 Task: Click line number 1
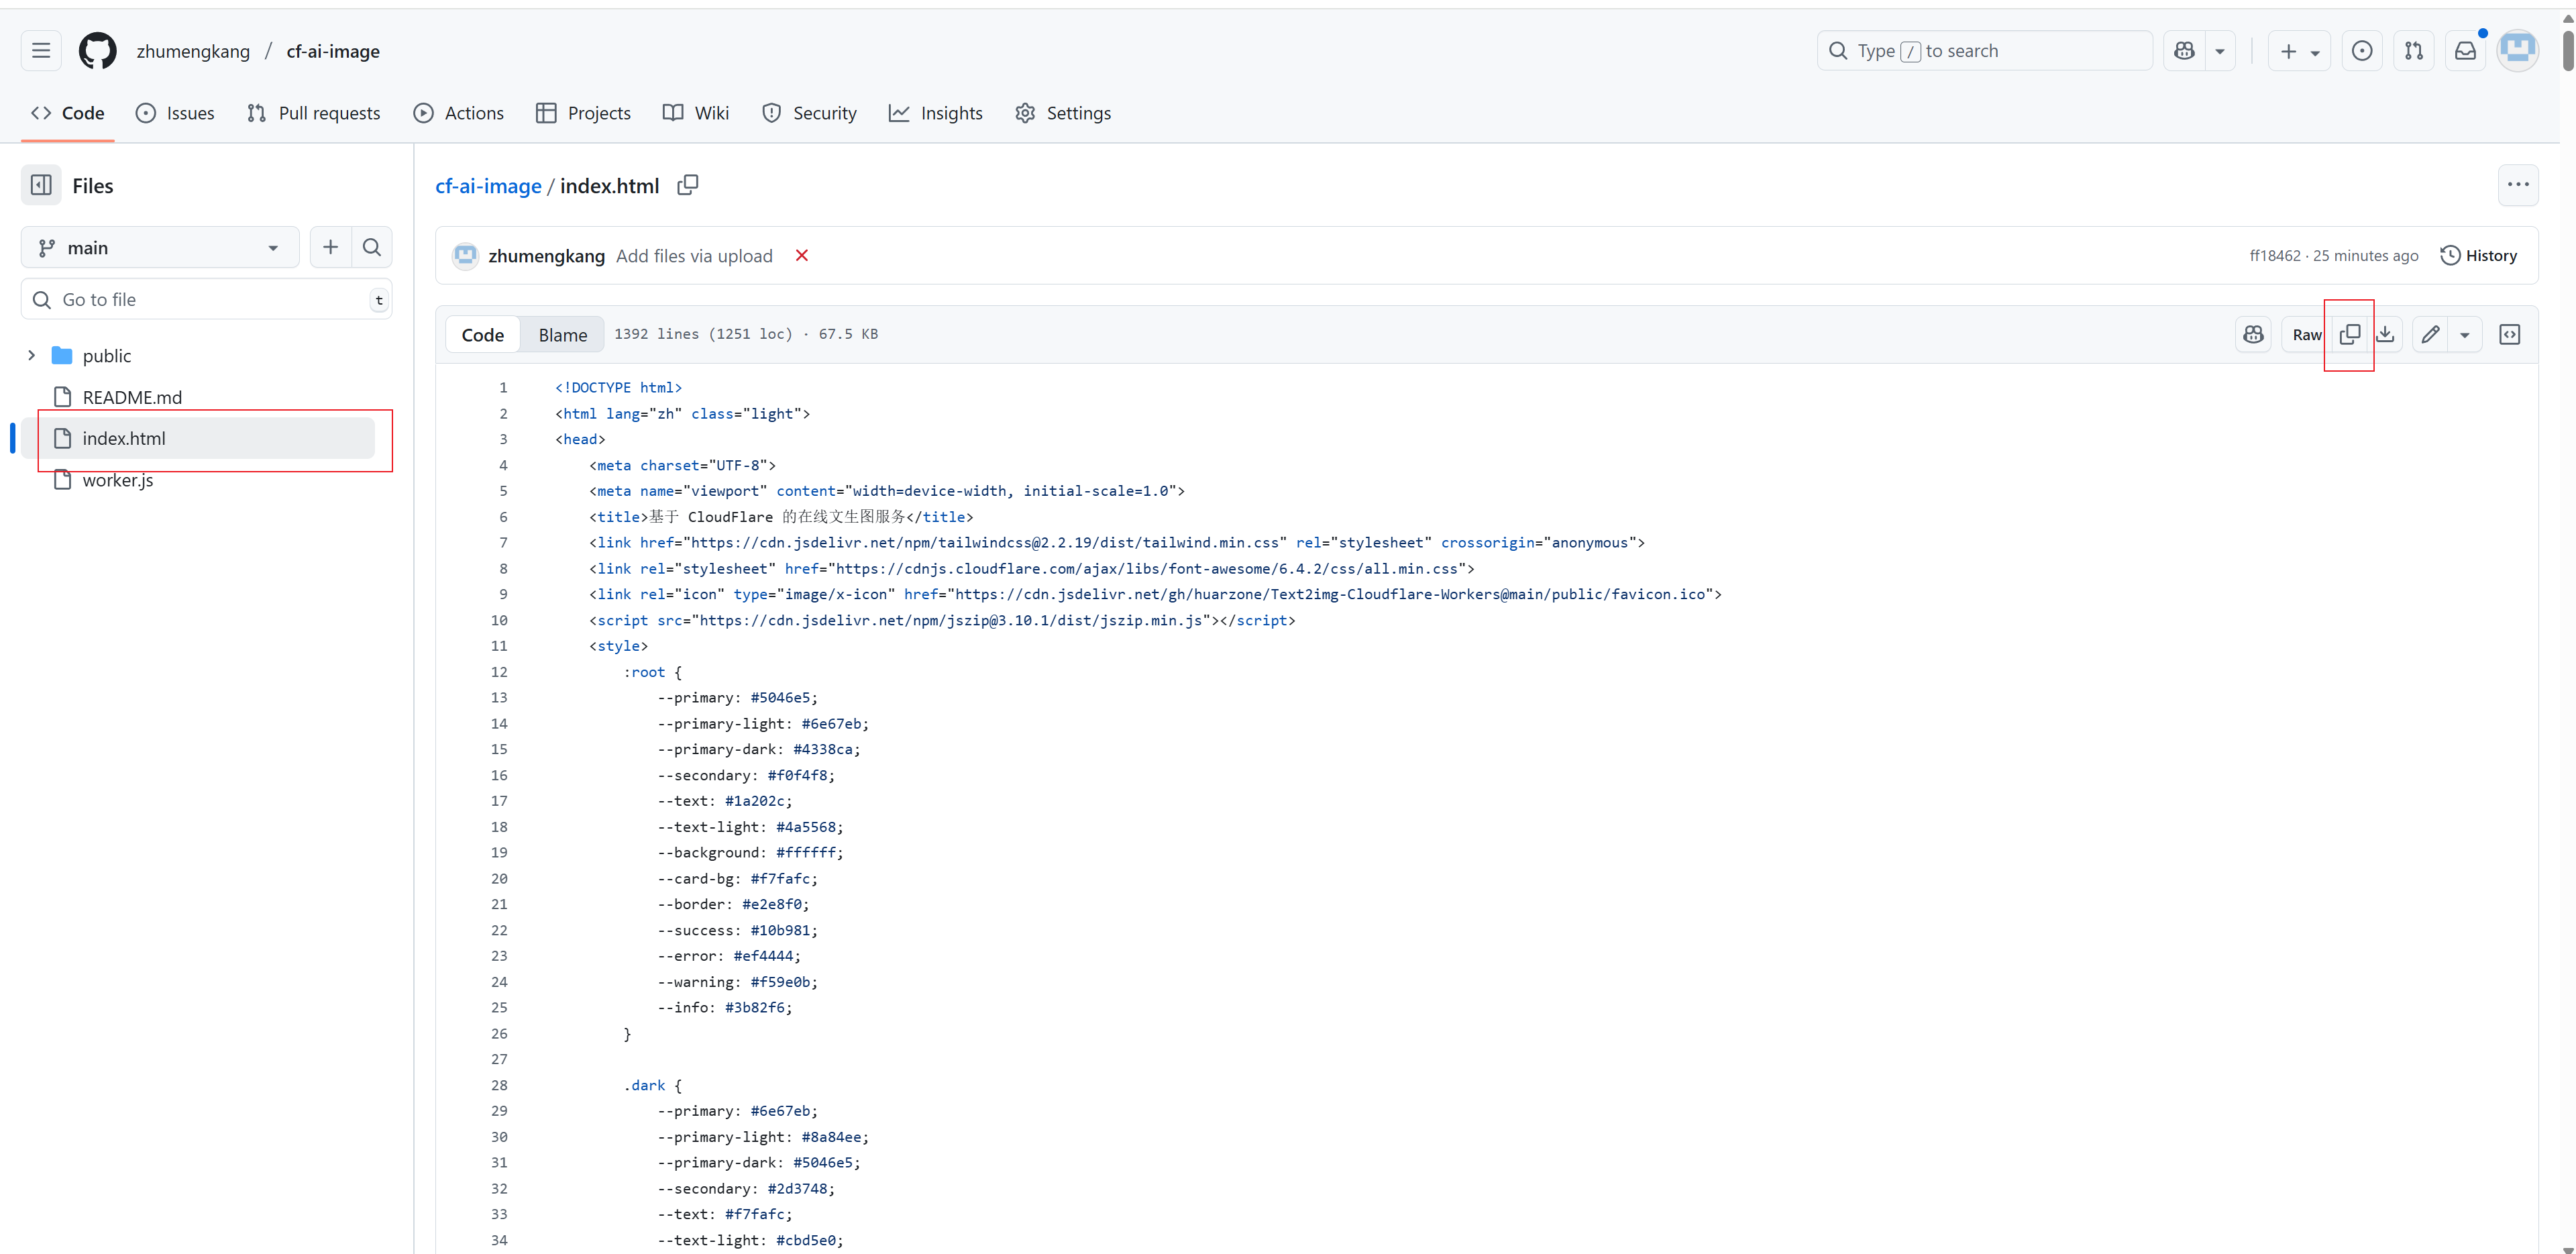(x=503, y=387)
